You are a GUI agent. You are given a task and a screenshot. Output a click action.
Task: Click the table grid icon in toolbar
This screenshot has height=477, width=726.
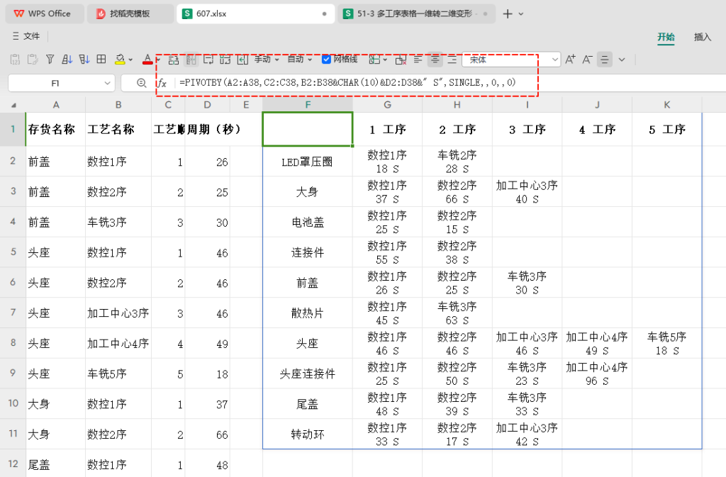pyautogui.click(x=101, y=60)
